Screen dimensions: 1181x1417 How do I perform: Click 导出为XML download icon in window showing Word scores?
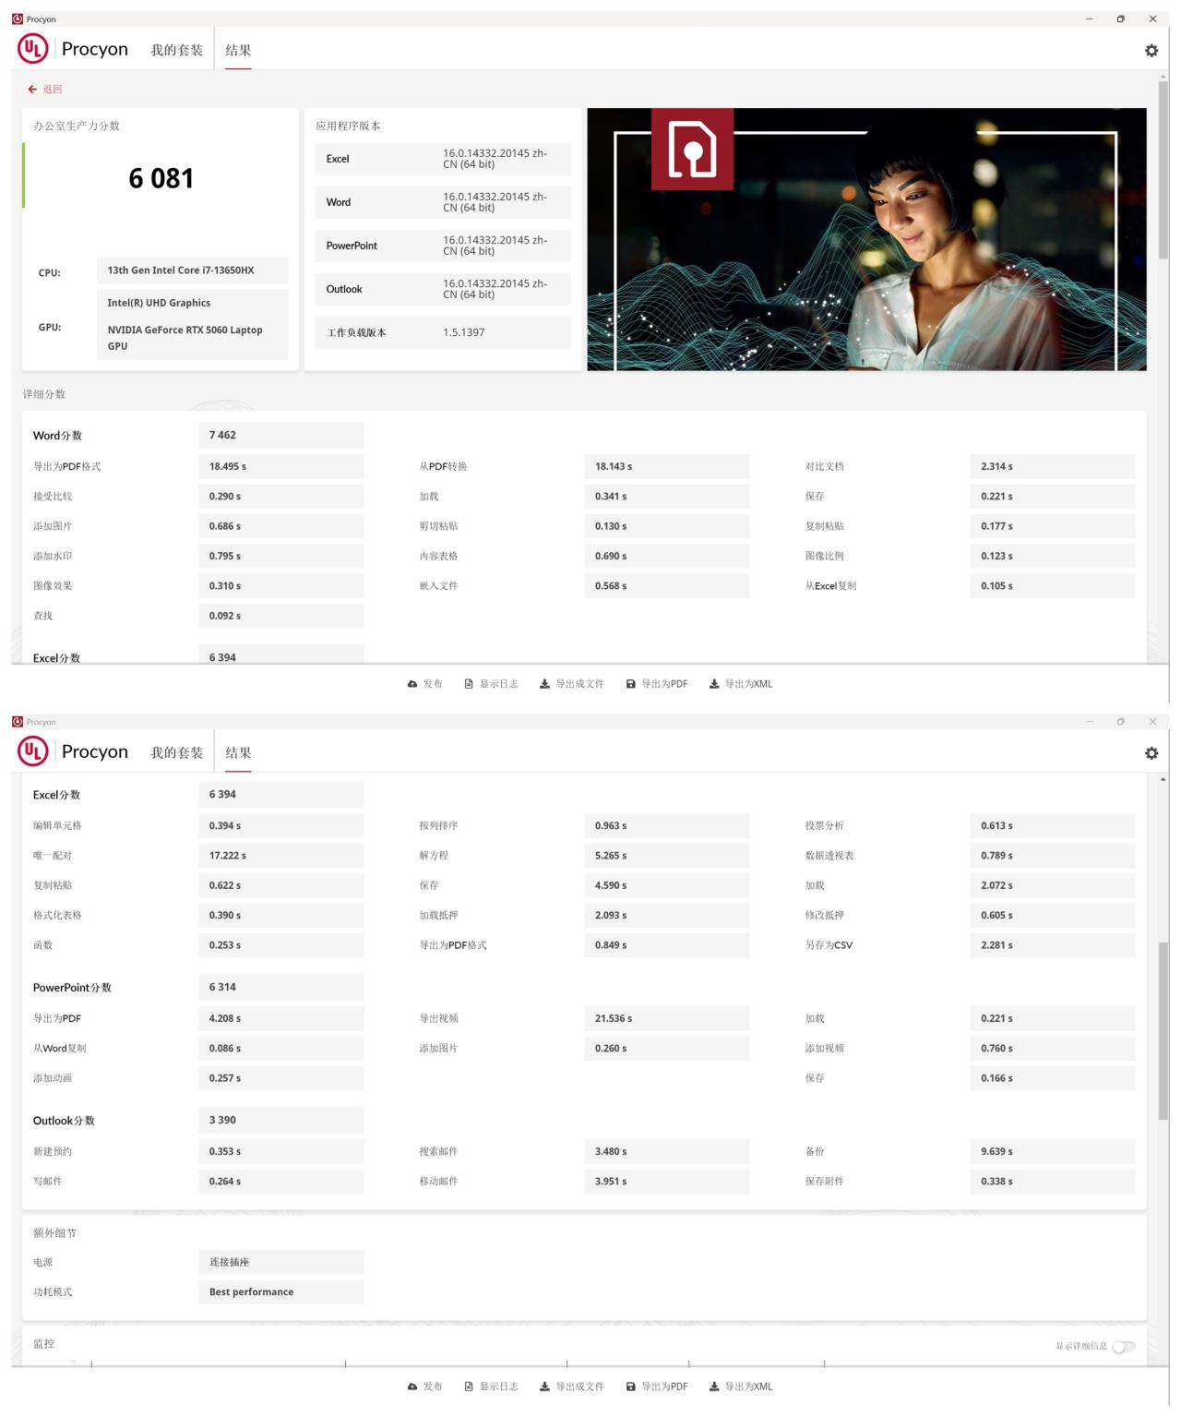click(714, 684)
